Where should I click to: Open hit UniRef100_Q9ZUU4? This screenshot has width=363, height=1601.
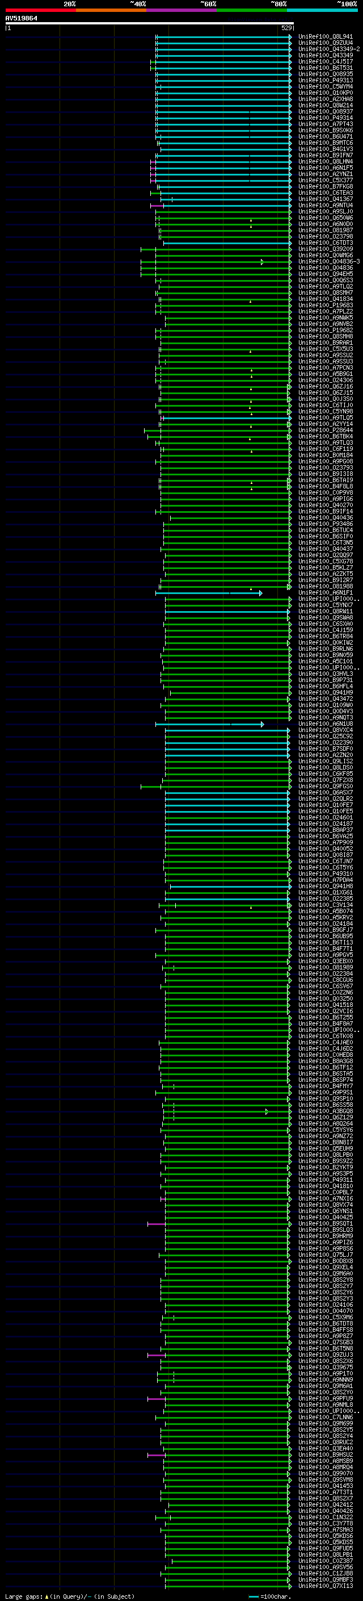[x=326, y=43]
